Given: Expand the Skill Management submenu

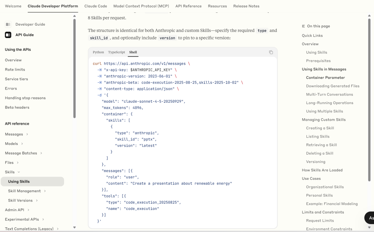Looking at the screenshot, I should (x=45, y=191).
